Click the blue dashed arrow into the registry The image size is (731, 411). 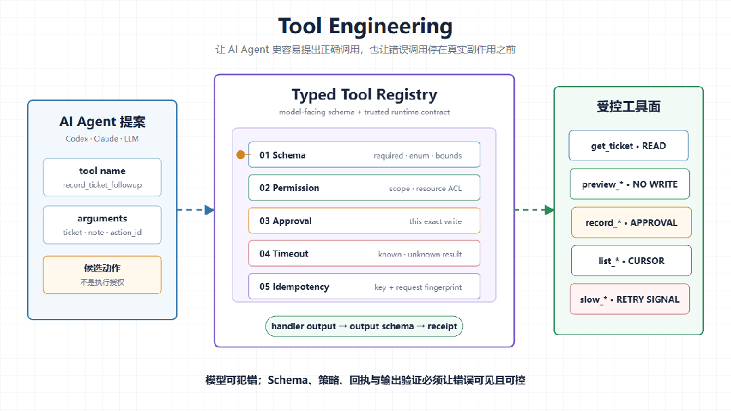coord(196,210)
